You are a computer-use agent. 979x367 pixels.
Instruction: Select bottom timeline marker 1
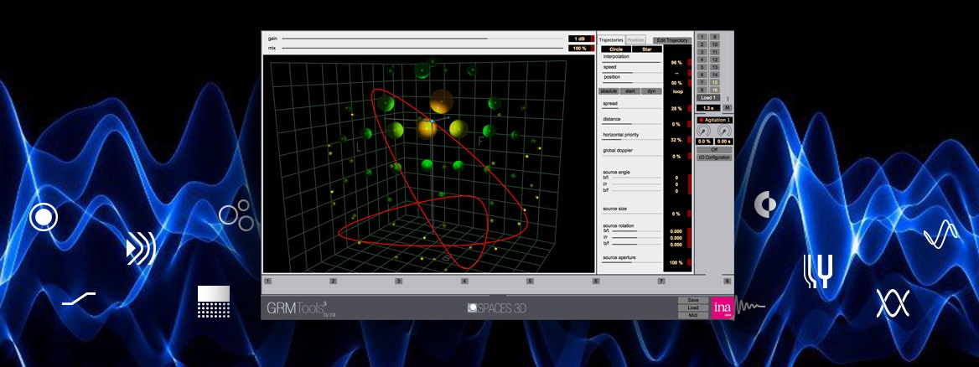pyautogui.click(x=267, y=282)
